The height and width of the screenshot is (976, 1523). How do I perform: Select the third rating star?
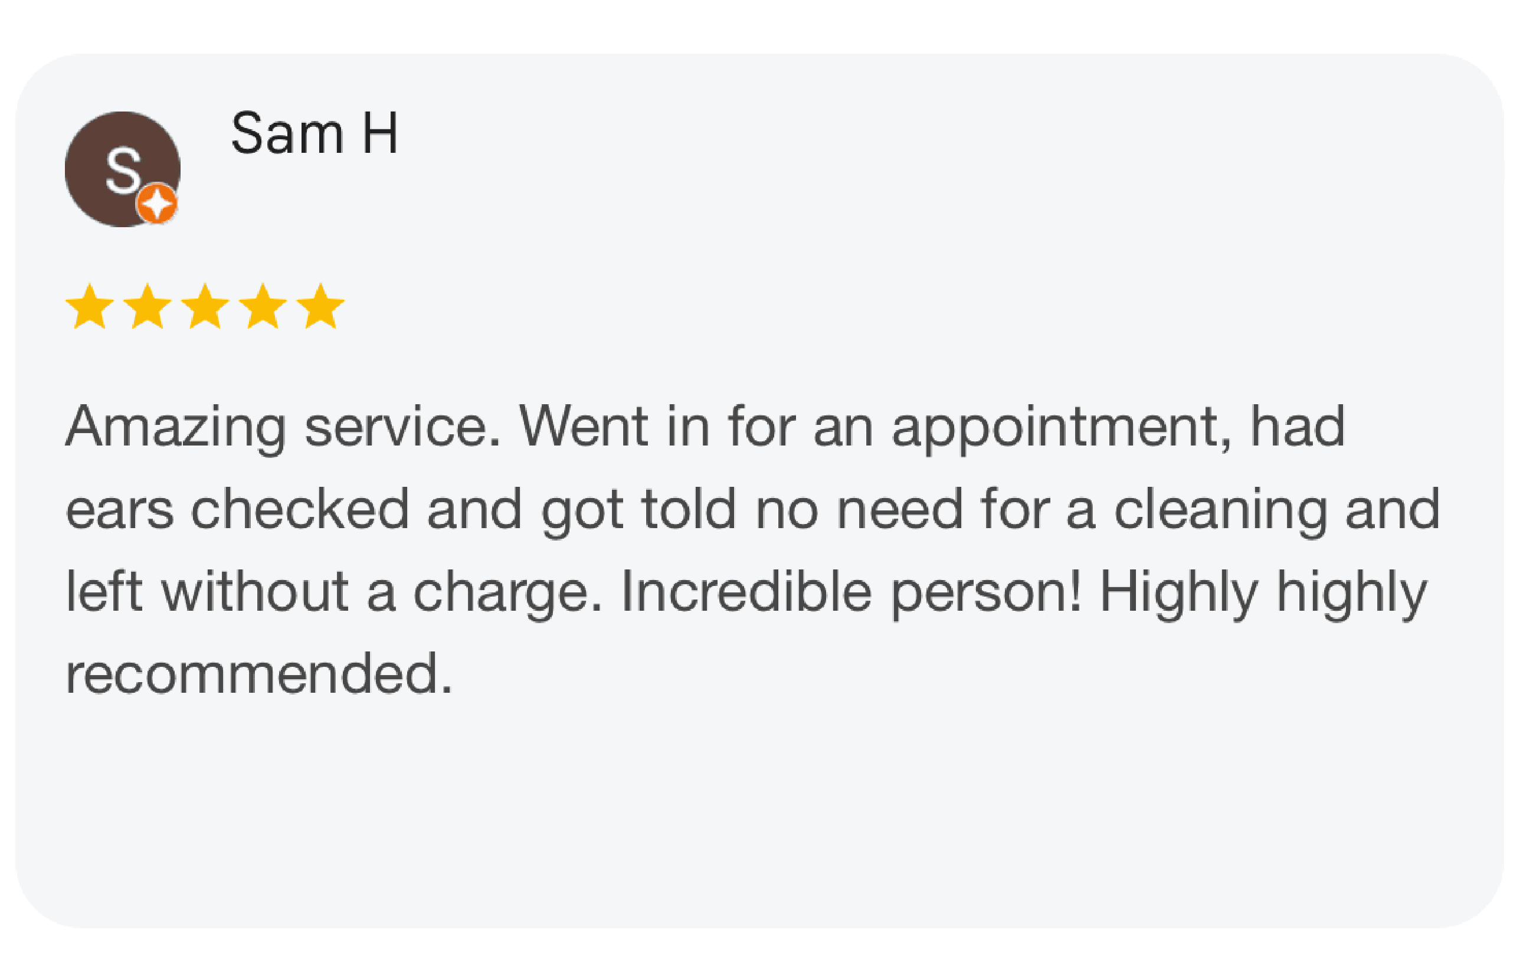point(205,307)
